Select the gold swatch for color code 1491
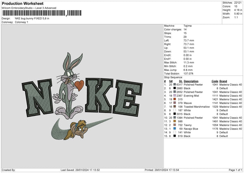Screen dimensions: 244x173 [x=174, y=121]
